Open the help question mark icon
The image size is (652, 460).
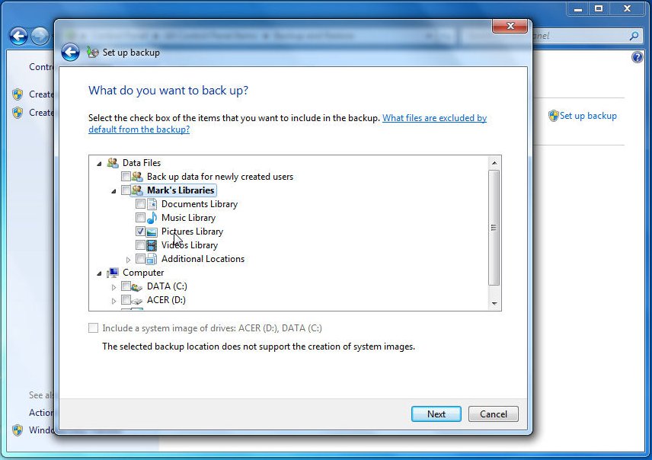click(638, 58)
